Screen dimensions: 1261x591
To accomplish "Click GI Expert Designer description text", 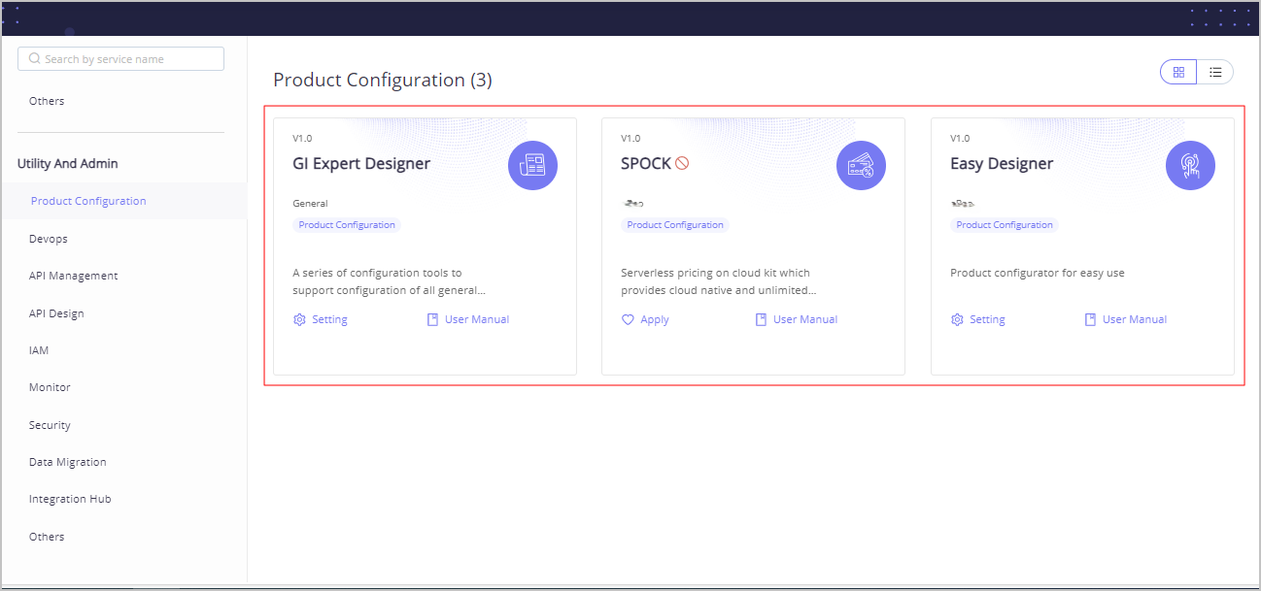I will [389, 281].
